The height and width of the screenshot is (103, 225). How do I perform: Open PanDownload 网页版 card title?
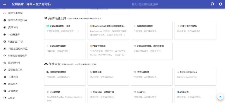(109, 26)
